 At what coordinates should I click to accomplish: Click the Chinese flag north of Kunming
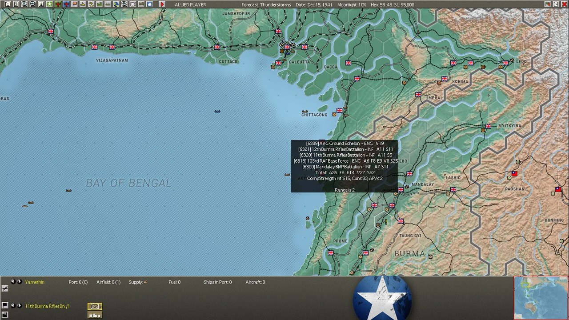(x=558, y=189)
